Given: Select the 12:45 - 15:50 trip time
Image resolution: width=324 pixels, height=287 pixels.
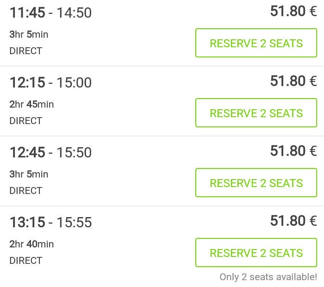Looking at the screenshot, I should [x=50, y=152].
